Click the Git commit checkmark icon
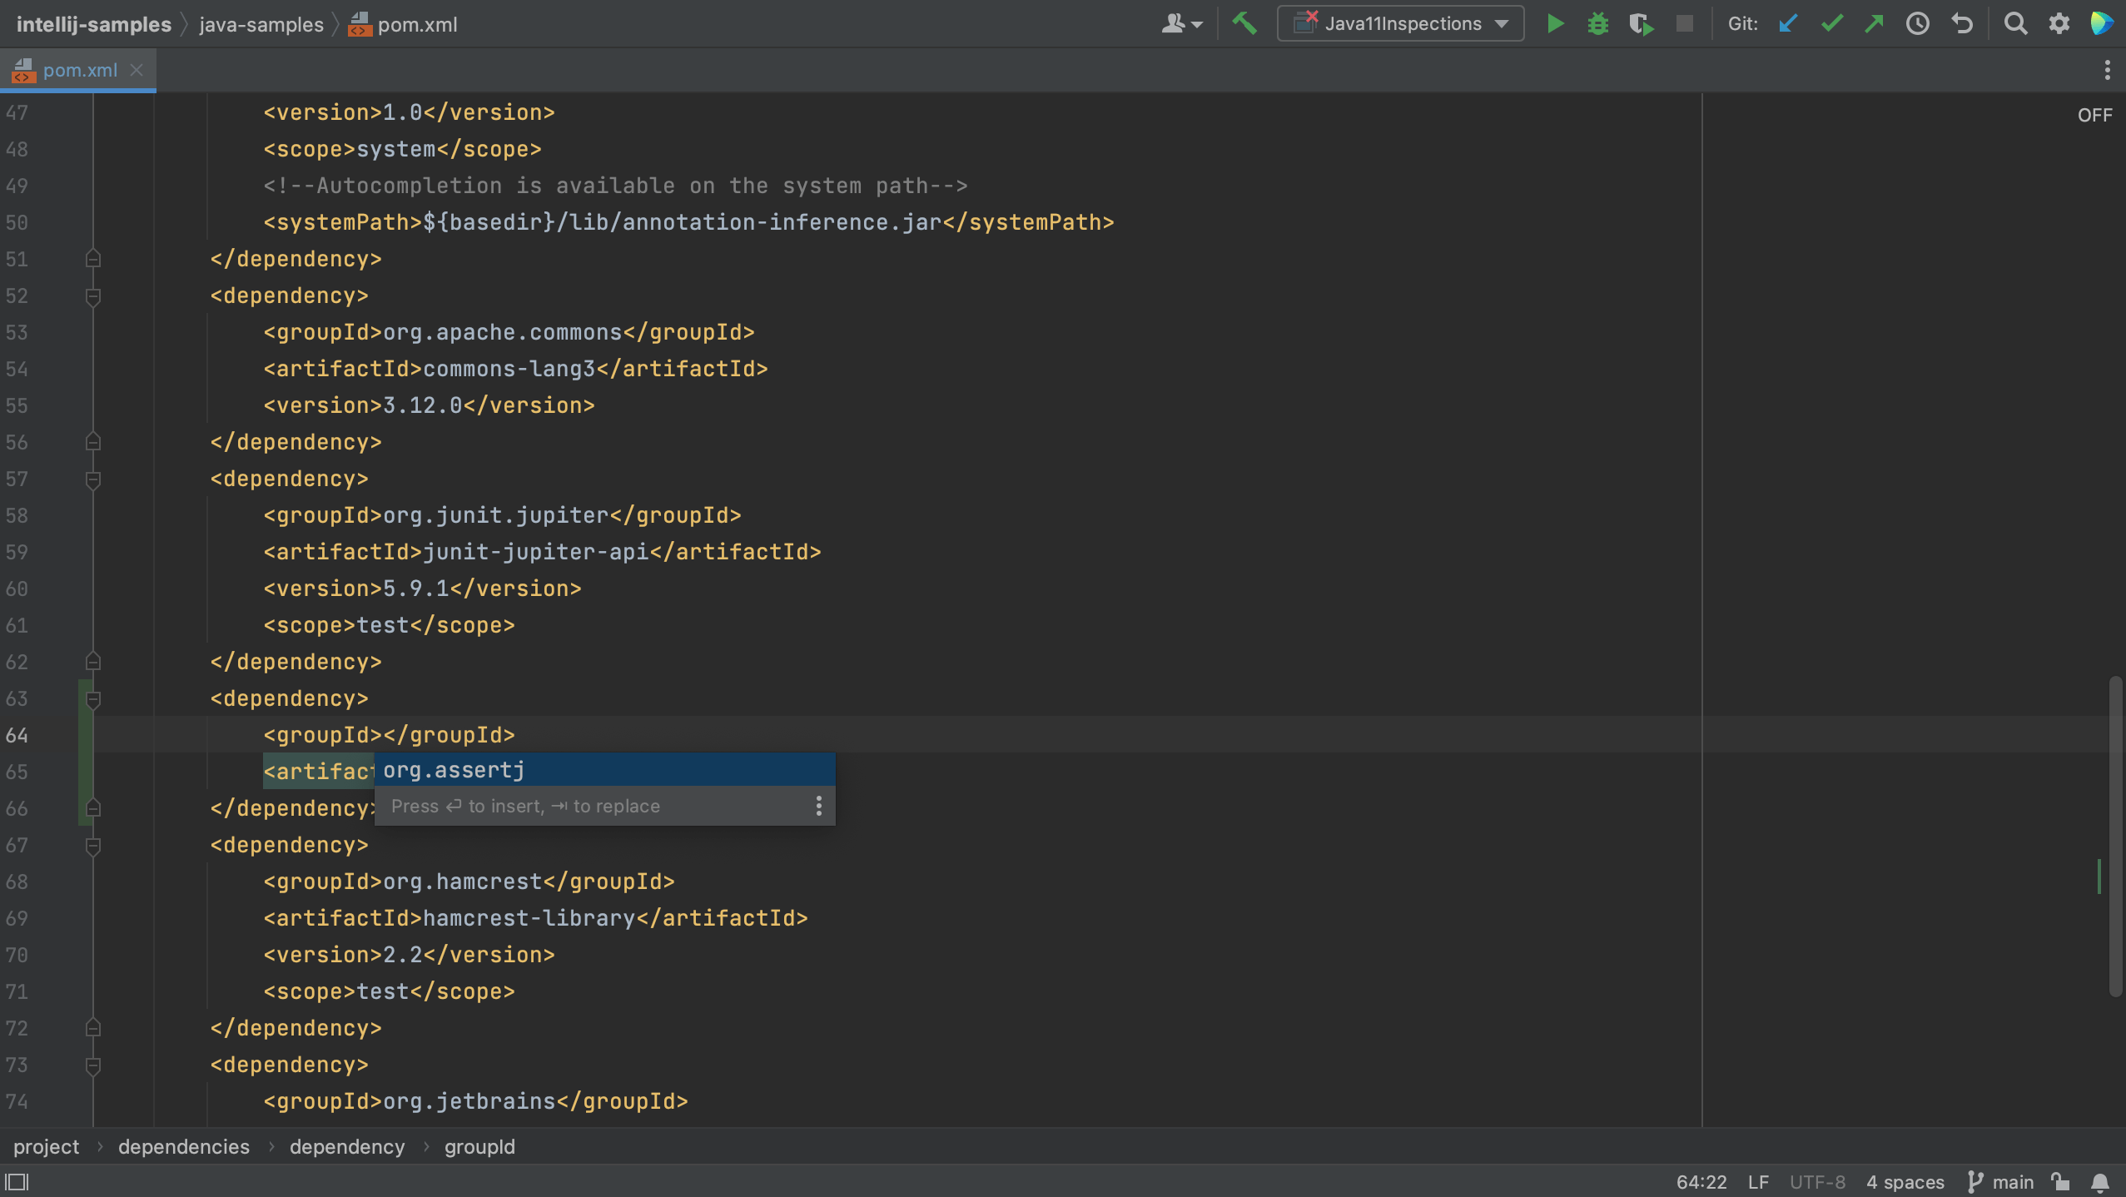Screen dimensions: 2126x1197 (1830, 23)
